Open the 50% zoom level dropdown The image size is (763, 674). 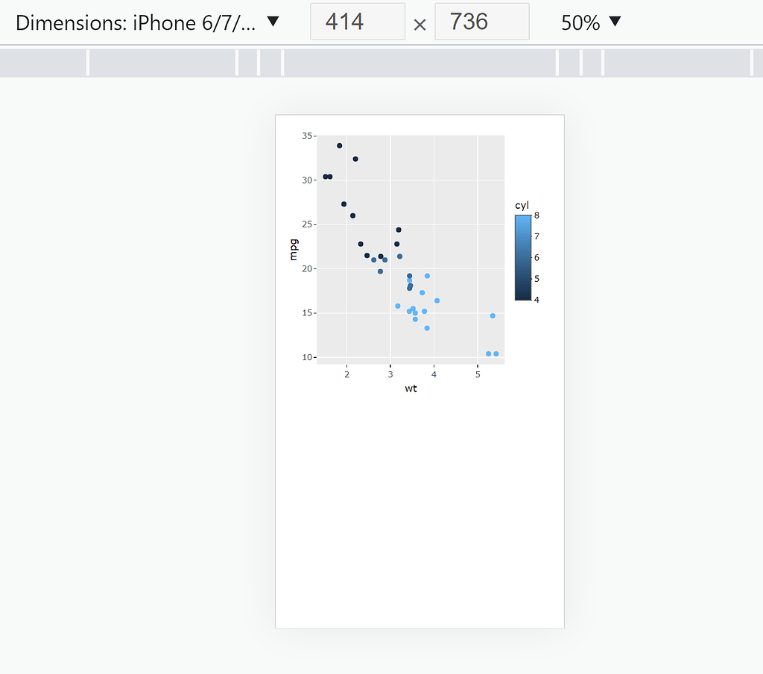(x=591, y=22)
